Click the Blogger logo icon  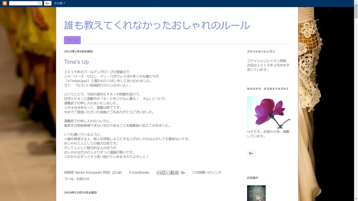5,3
